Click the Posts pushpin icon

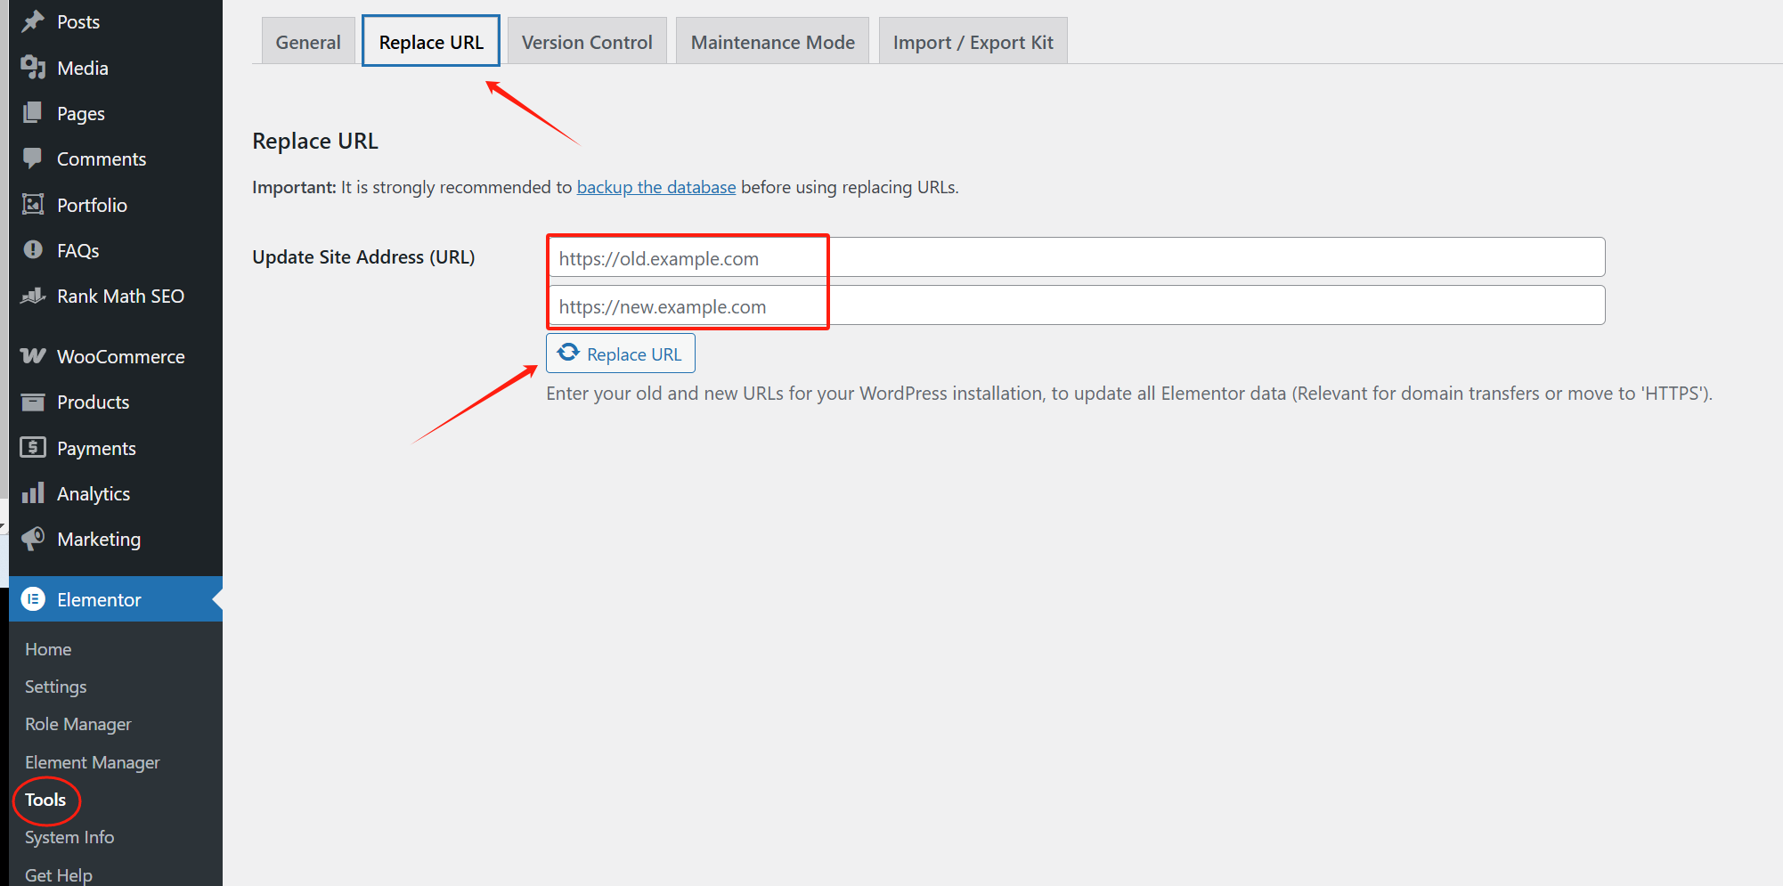33,21
